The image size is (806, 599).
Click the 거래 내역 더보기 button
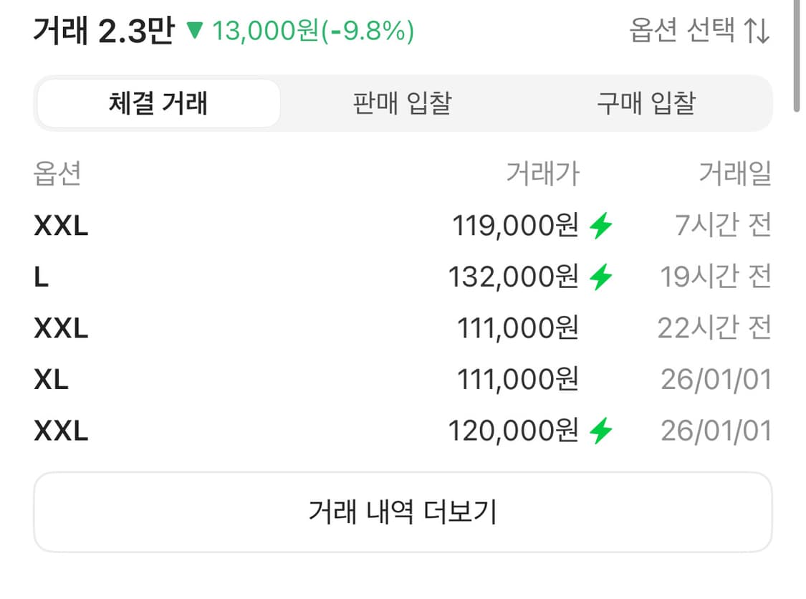[x=403, y=510]
